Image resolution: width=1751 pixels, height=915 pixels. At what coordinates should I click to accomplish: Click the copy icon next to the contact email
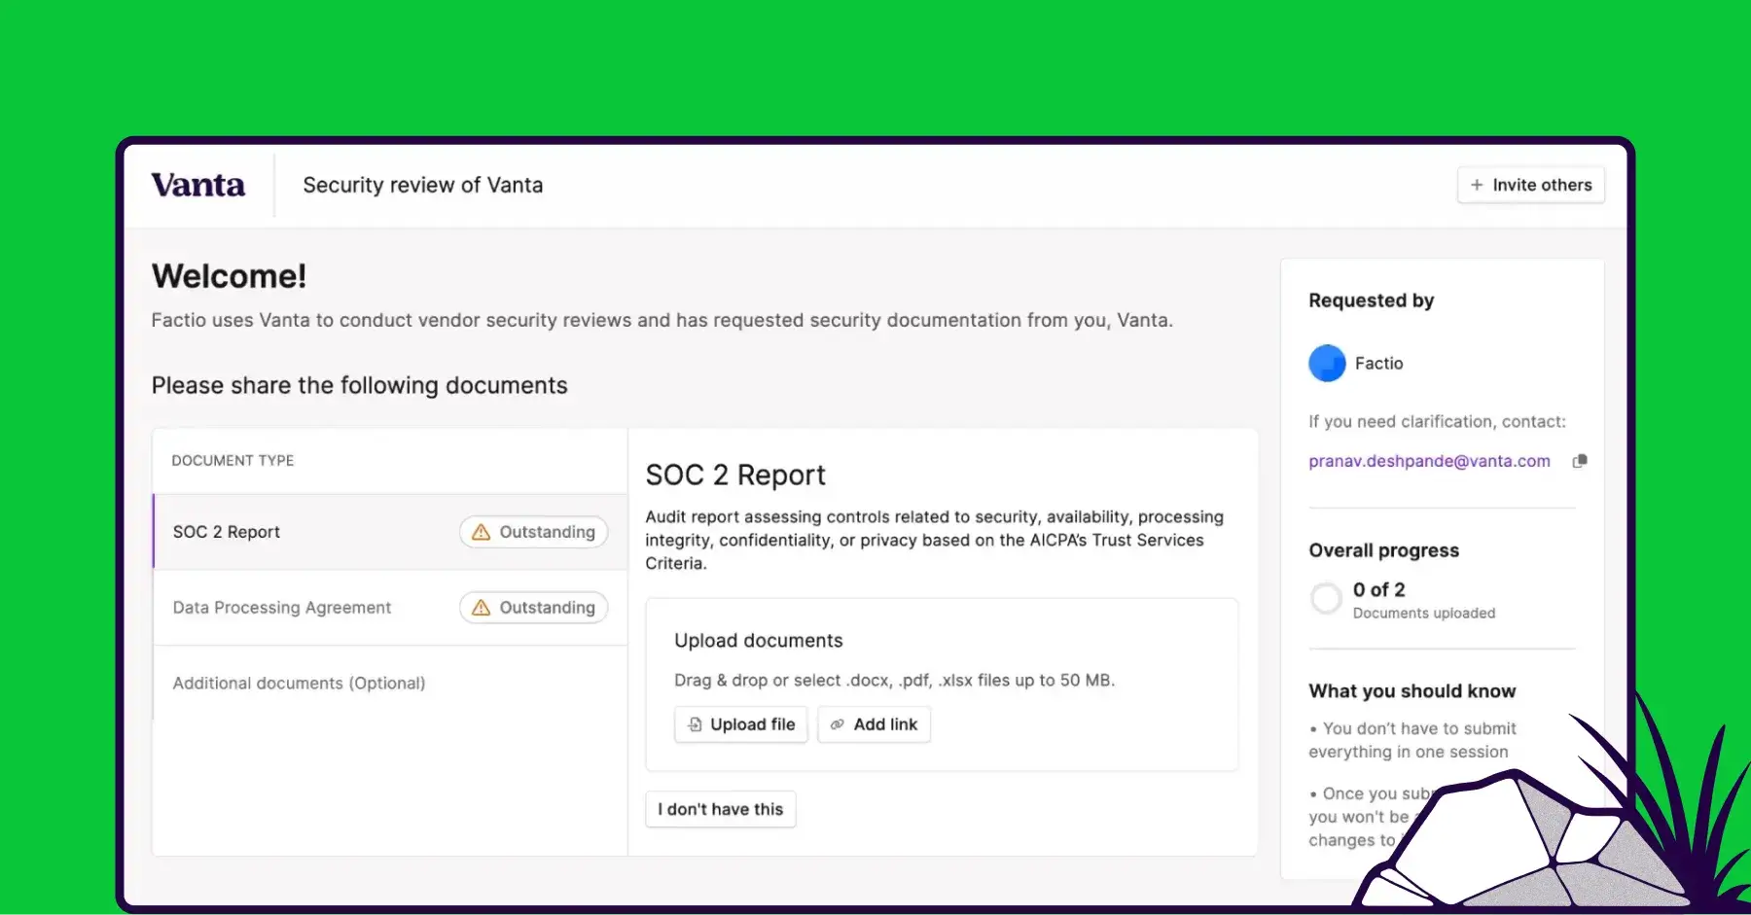pos(1579,461)
